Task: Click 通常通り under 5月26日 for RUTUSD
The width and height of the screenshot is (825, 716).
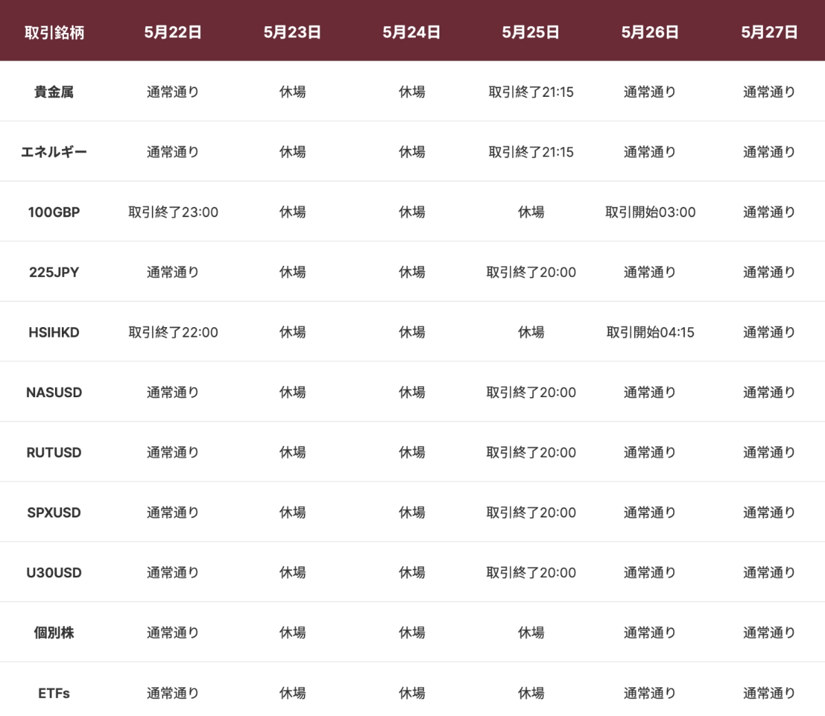Action: pos(650,453)
